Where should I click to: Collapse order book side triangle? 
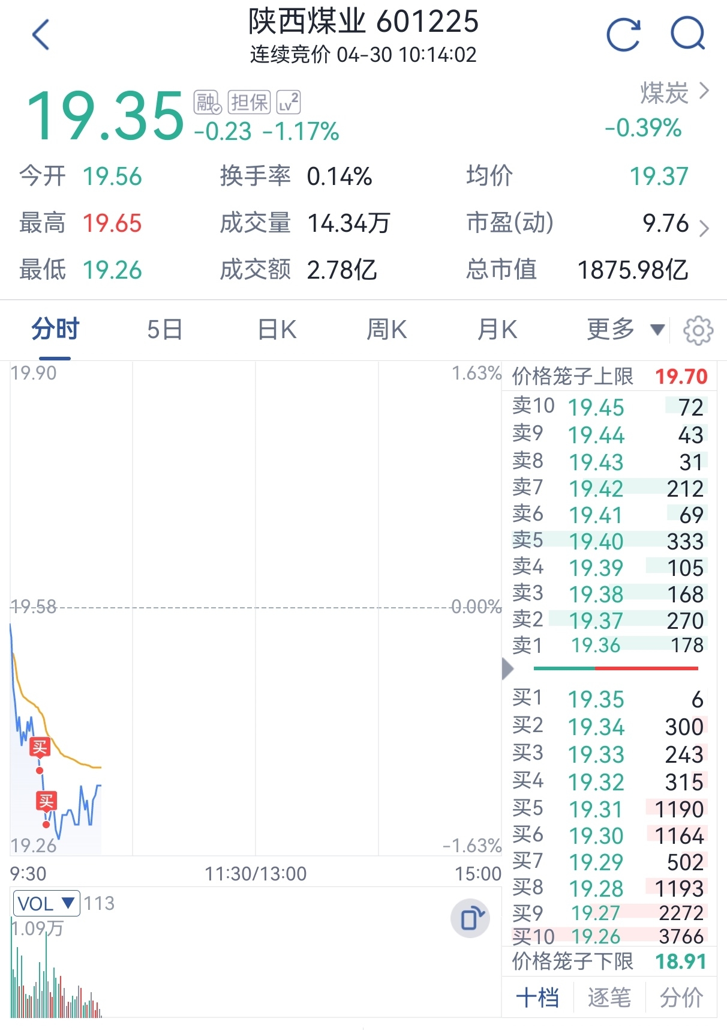(x=507, y=668)
